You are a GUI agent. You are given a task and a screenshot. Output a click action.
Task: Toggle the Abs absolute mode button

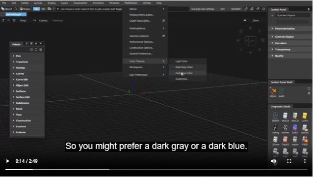(36, 9)
